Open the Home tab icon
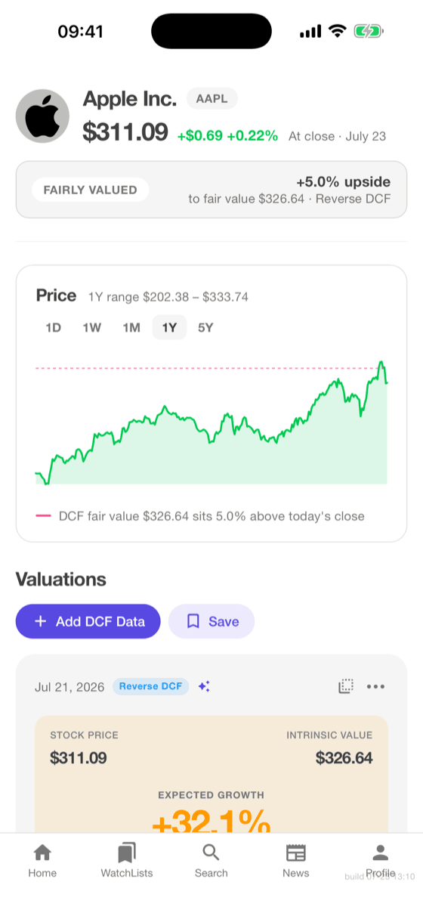 click(42, 852)
